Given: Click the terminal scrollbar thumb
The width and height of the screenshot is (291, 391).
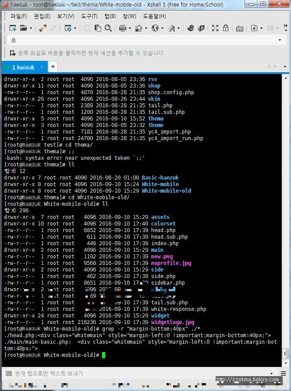Looking at the screenshot, I should 286,354.
